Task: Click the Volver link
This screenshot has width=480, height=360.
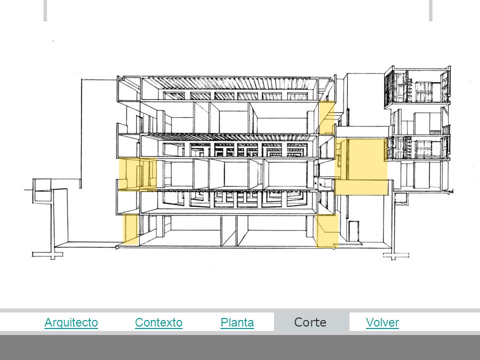Action: coord(382,322)
